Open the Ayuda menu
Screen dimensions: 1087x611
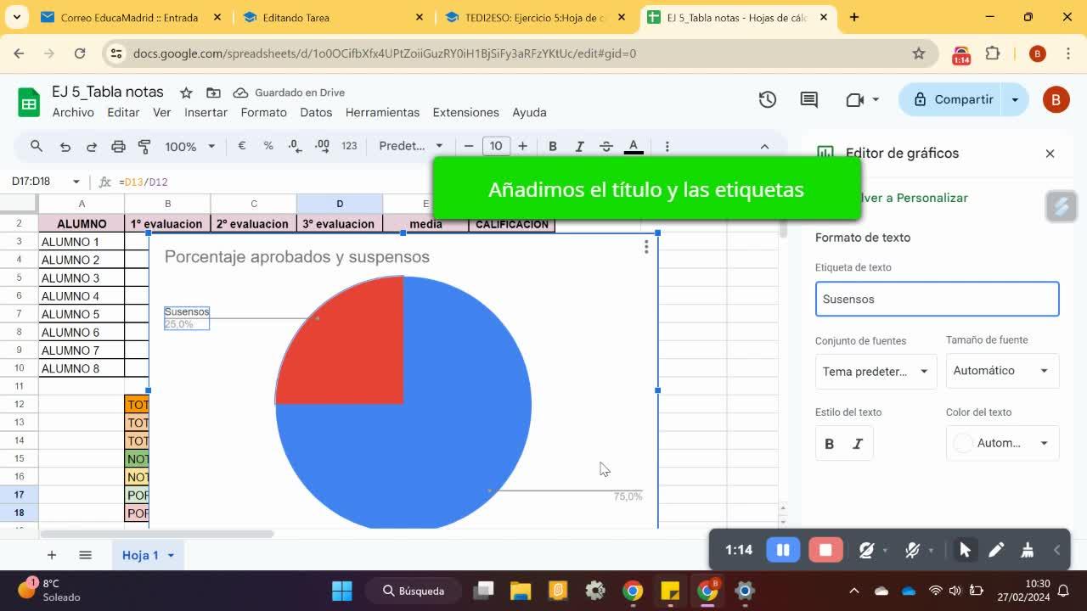(x=529, y=112)
